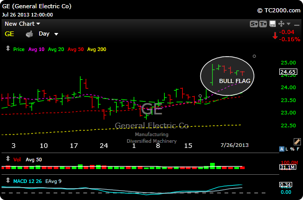Click the MACD pane up-down arrows

(x=8, y=180)
